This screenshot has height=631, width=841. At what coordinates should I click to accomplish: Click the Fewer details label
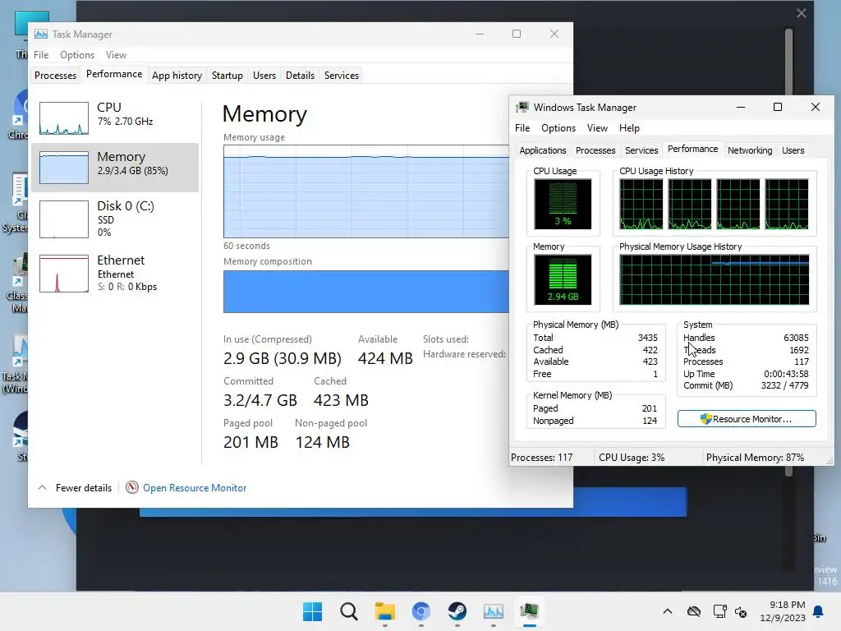84,488
